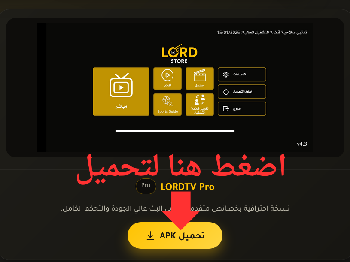Open the Movies (أفلام) play icon tile
350x262 pixels.
pos(167,78)
